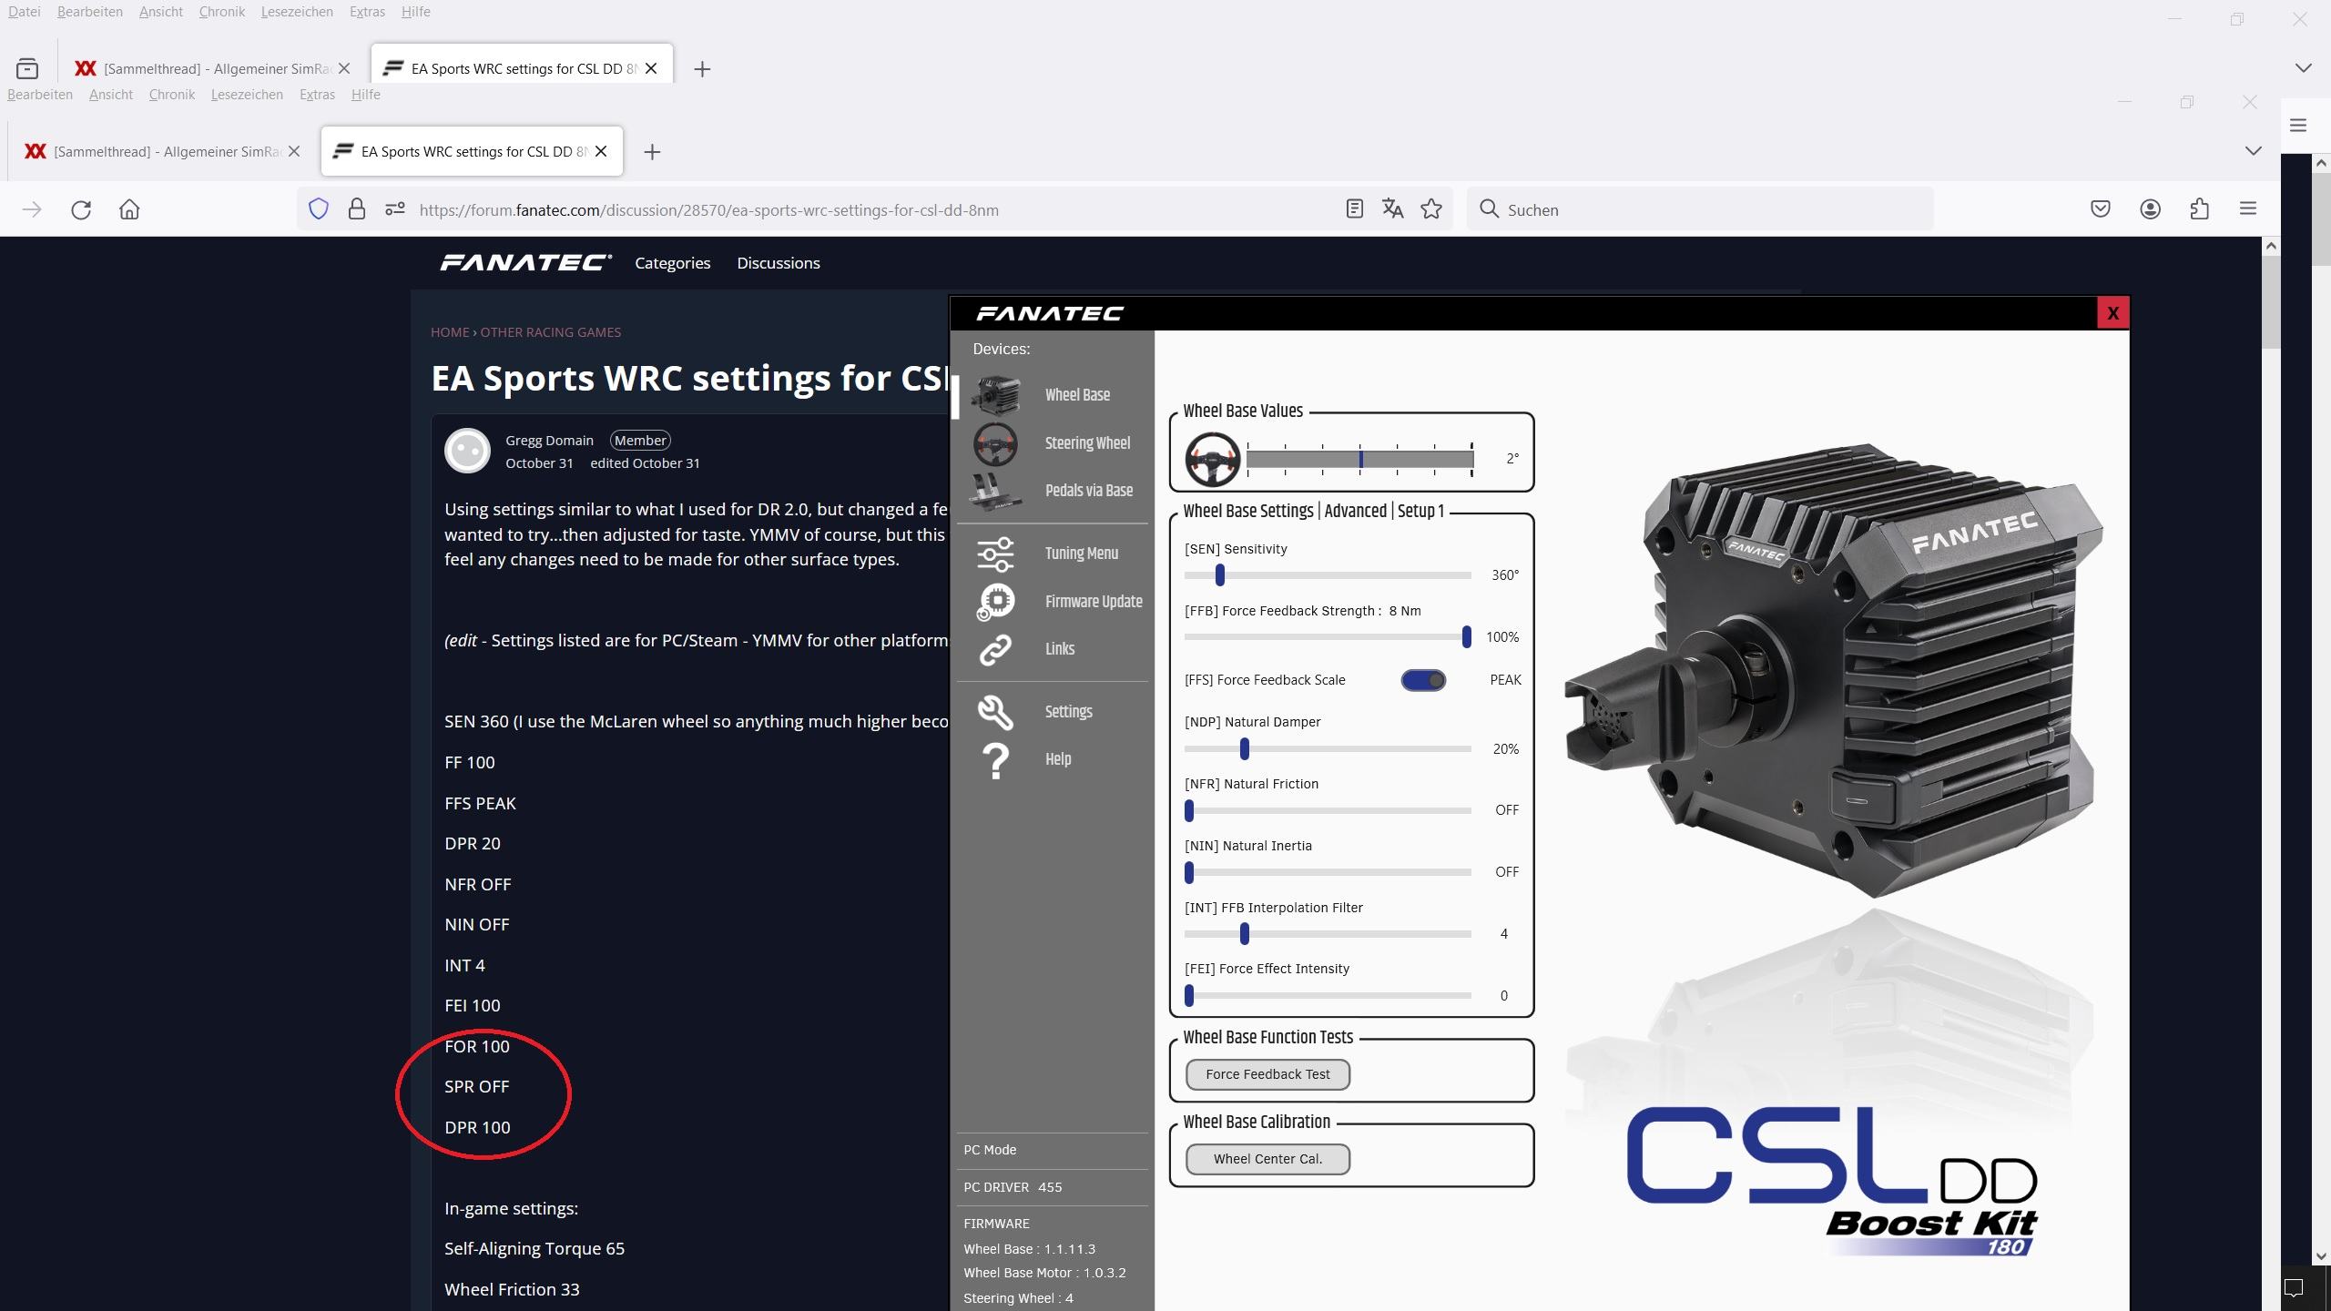This screenshot has width=2331, height=1311.
Task: Open Settings wrench icon in Fanatec panel
Action: [x=995, y=712]
